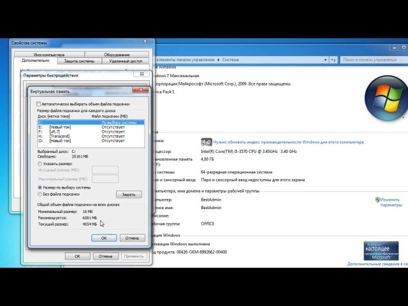408x306 pixels.
Task: Open the 'Имя компьютера' tab
Action: (49, 55)
